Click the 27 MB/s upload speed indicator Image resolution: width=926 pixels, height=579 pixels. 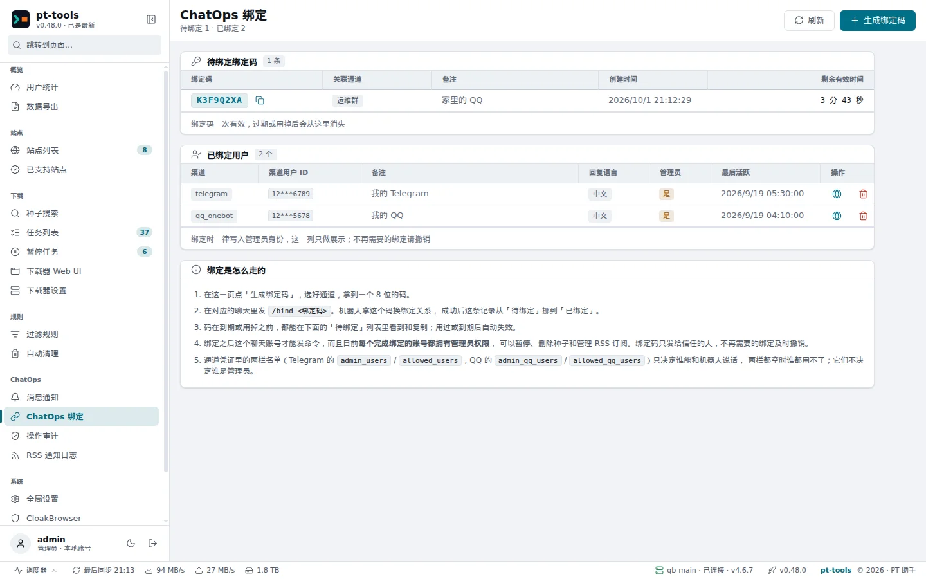(x=215, y=571)
